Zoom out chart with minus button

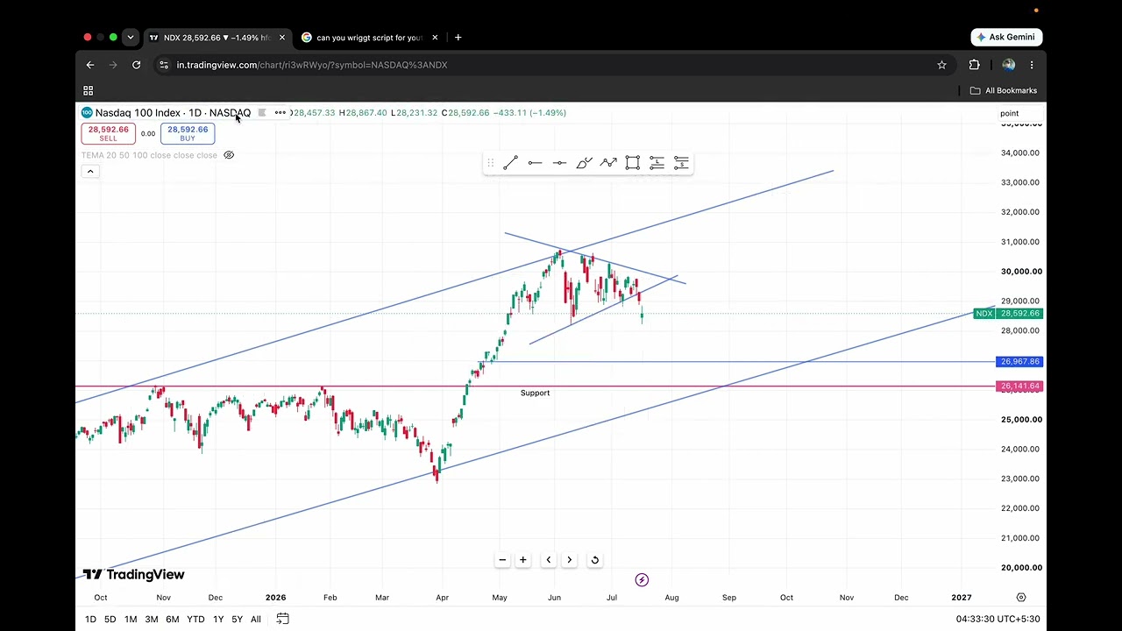click(502, 560)
